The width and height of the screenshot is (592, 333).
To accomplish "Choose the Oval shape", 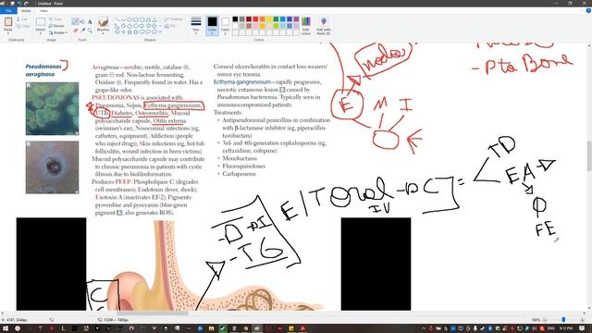I will click(x=129, y=19).
